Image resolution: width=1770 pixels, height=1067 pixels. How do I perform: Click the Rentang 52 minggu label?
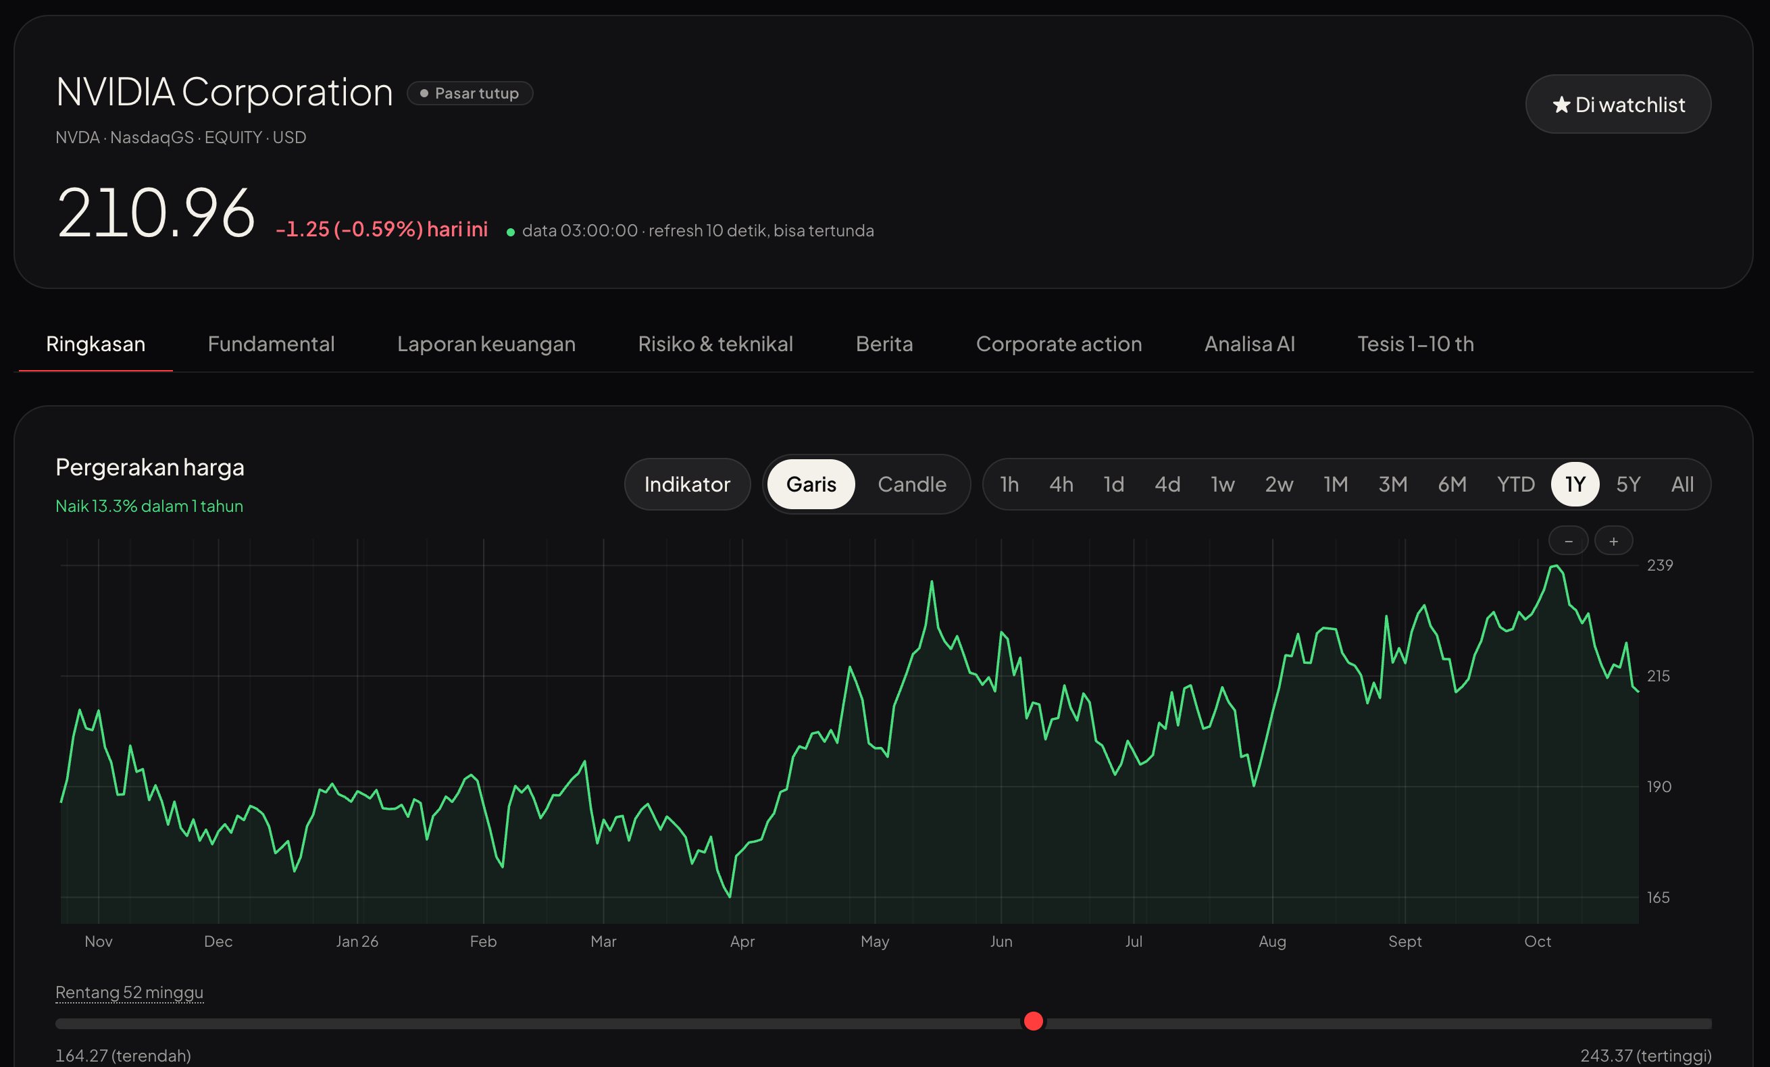(129, 992)
